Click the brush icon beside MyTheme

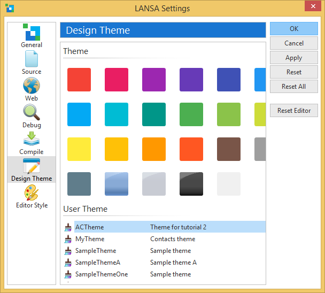pos(68,239)
